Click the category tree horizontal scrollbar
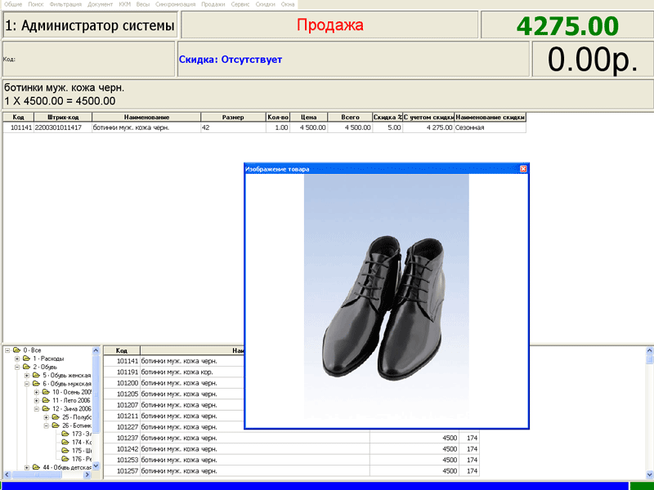Screen dimensions: 654x490 (x=49, y=475)
